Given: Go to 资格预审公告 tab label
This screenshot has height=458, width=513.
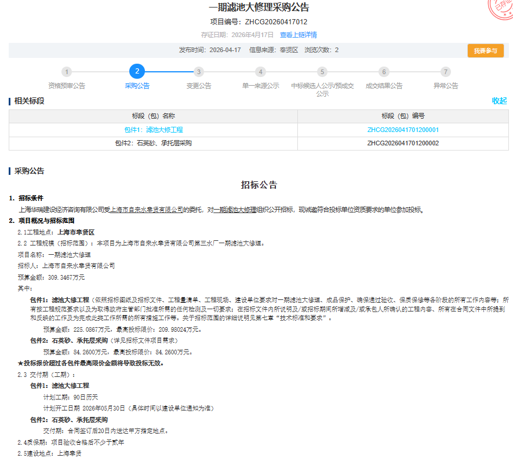Looking at the screenshot, I should pos(67,86).
